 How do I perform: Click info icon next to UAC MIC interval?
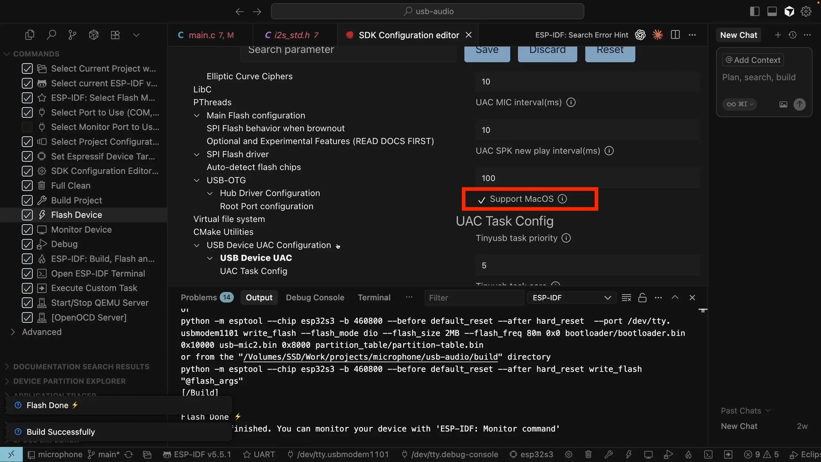(x=571, y=102)
